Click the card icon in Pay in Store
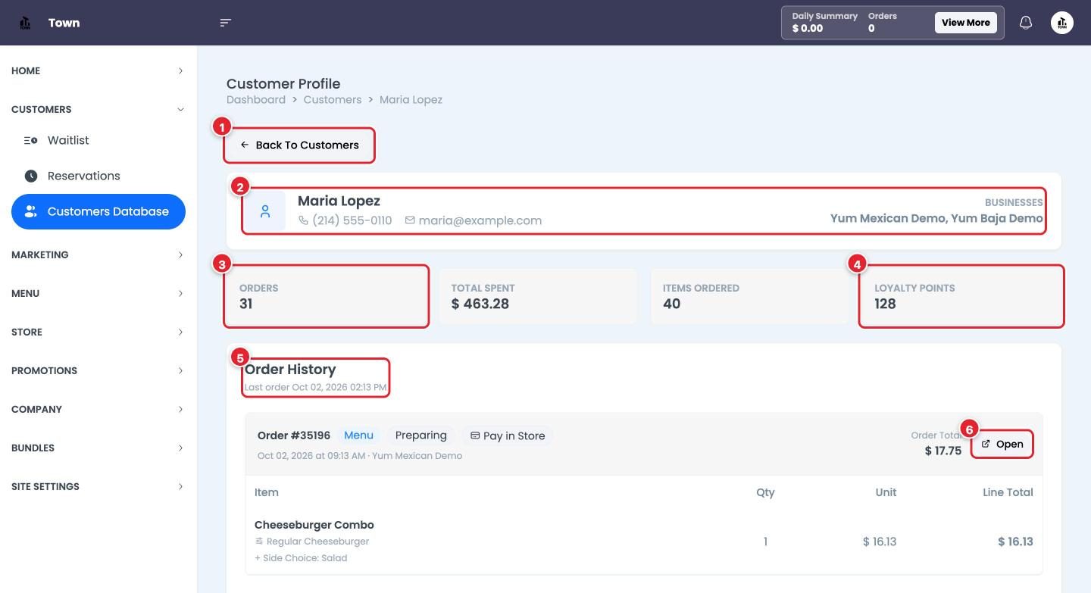Screen dimensions: 1091x593 click(x=475, y=435)
